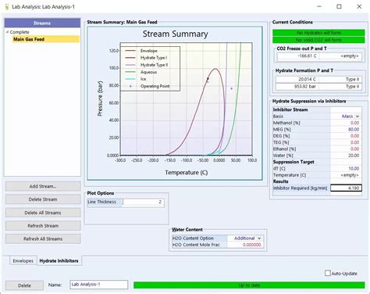This screenshot has width=370, height=294.
Task: Select the Hydrate Inhibitors tab
Action: click(59, 261)
